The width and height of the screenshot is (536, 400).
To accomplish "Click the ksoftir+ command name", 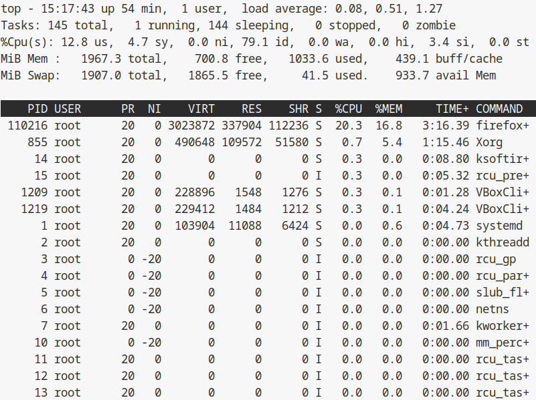I will tap(503, 159).
